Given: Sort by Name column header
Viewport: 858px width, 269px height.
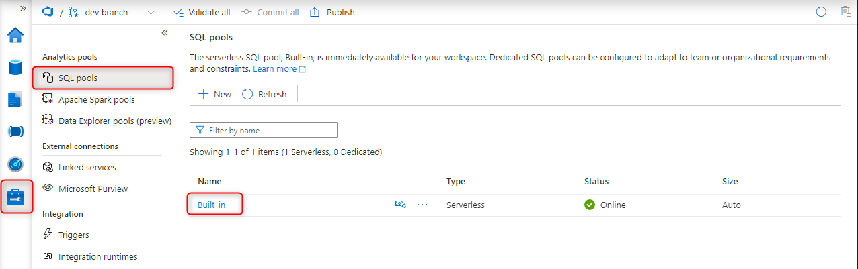Looking at the screenshot, I should coord(209,182).
